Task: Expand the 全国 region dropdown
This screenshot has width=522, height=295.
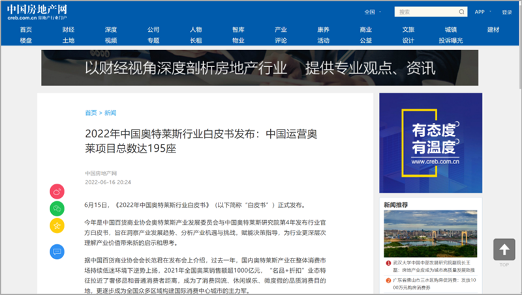Action: [373, 12]
